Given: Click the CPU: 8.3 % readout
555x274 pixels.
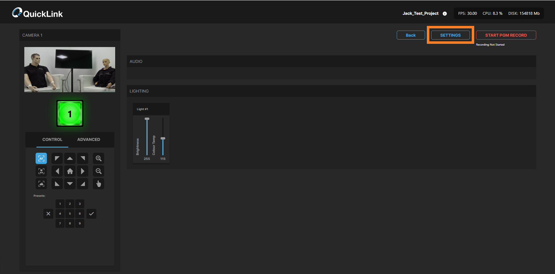Looking at the screenshot, I should [492, 14].
